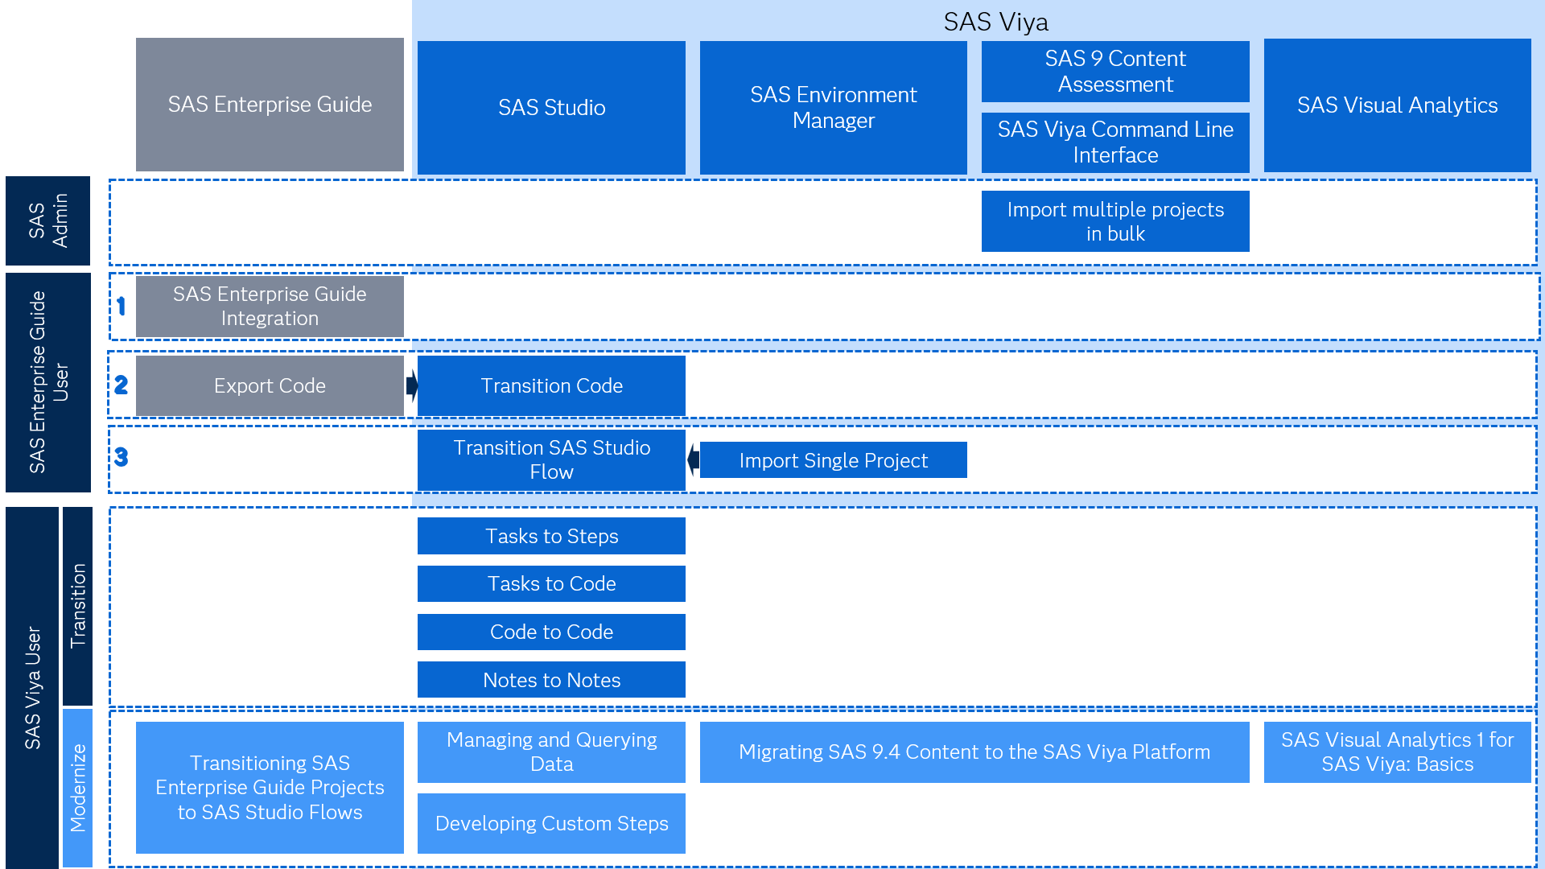
Task: Select the SAS Viya Command Line Interface box
Action: tap(1114, 142)
